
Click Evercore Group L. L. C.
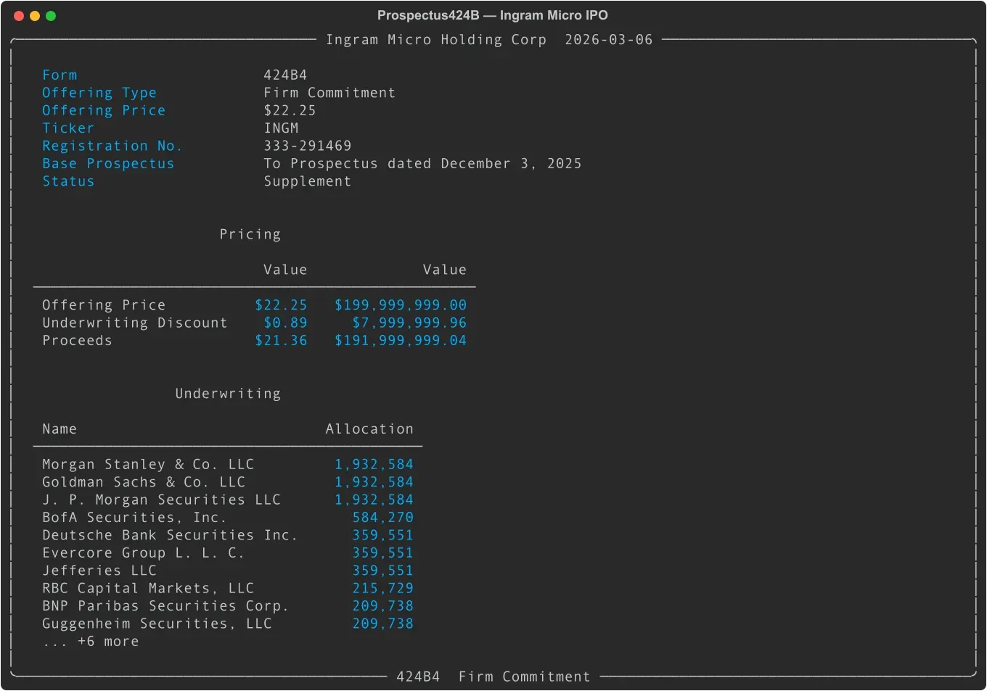click(x=143, y=553)
